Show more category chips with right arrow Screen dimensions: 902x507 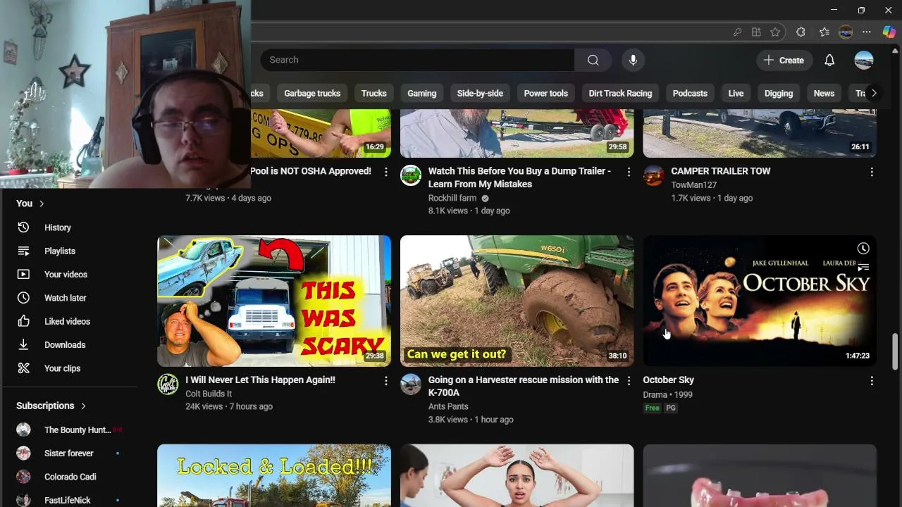tap(874, 93)
